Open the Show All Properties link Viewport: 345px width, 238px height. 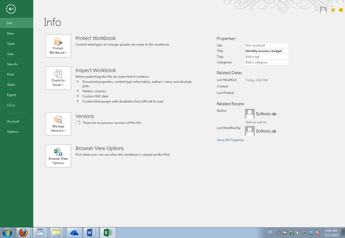[x=231, y=140]
